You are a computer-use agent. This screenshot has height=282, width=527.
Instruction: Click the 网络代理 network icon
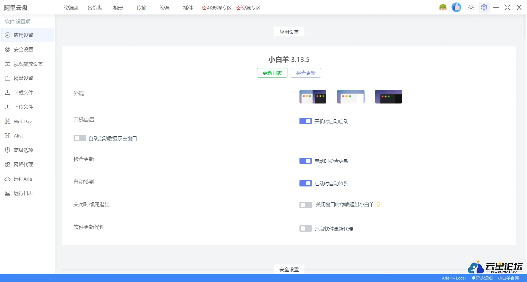coord(8,164)
